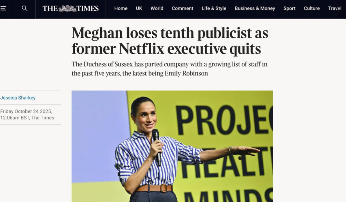Open the hamburger menu icon

coord(3,9)
